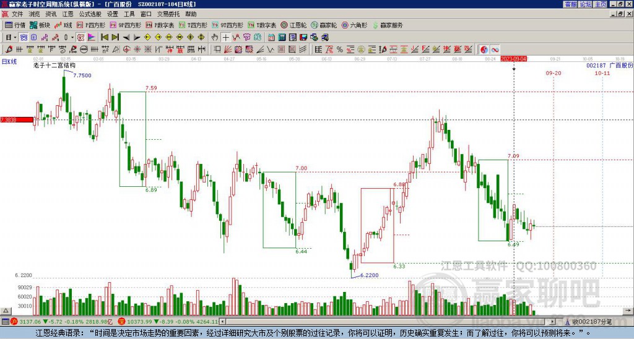Jump to last bar icon
This screenshot has width=634, height=339.
coord(115,38)
